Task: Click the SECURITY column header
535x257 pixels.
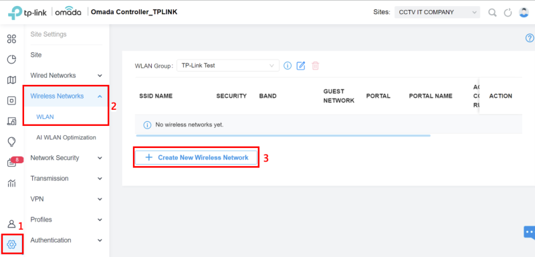Action: click(x=231, y=96)
